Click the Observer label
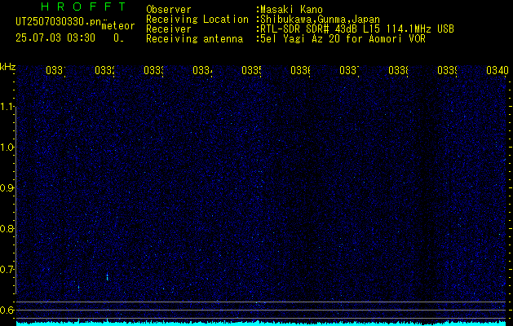 pos(169,10)
